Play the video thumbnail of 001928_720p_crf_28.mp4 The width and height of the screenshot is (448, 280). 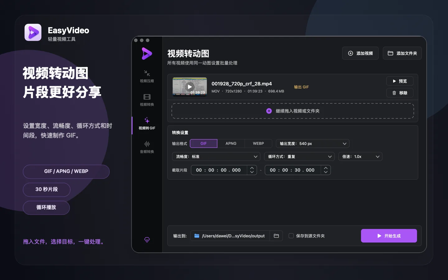coord(190,87)
